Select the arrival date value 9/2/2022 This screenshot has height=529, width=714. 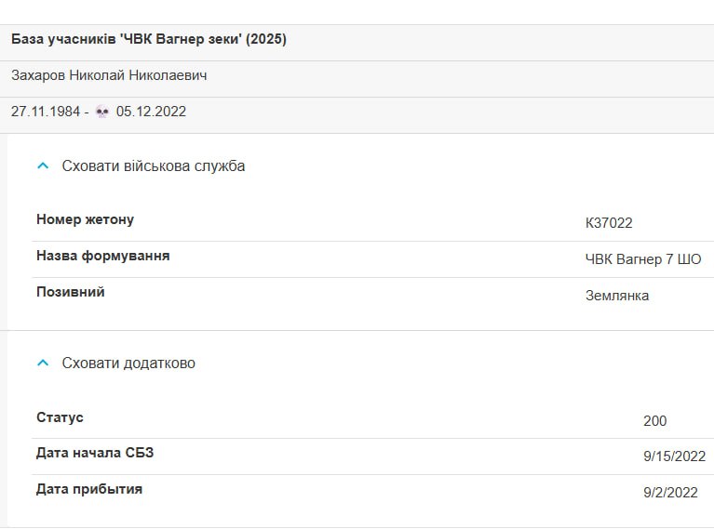pos(670,493)
